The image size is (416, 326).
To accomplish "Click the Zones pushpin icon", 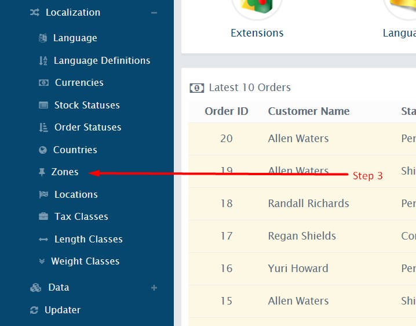I will pyautogui.click(x=42, y=172).
